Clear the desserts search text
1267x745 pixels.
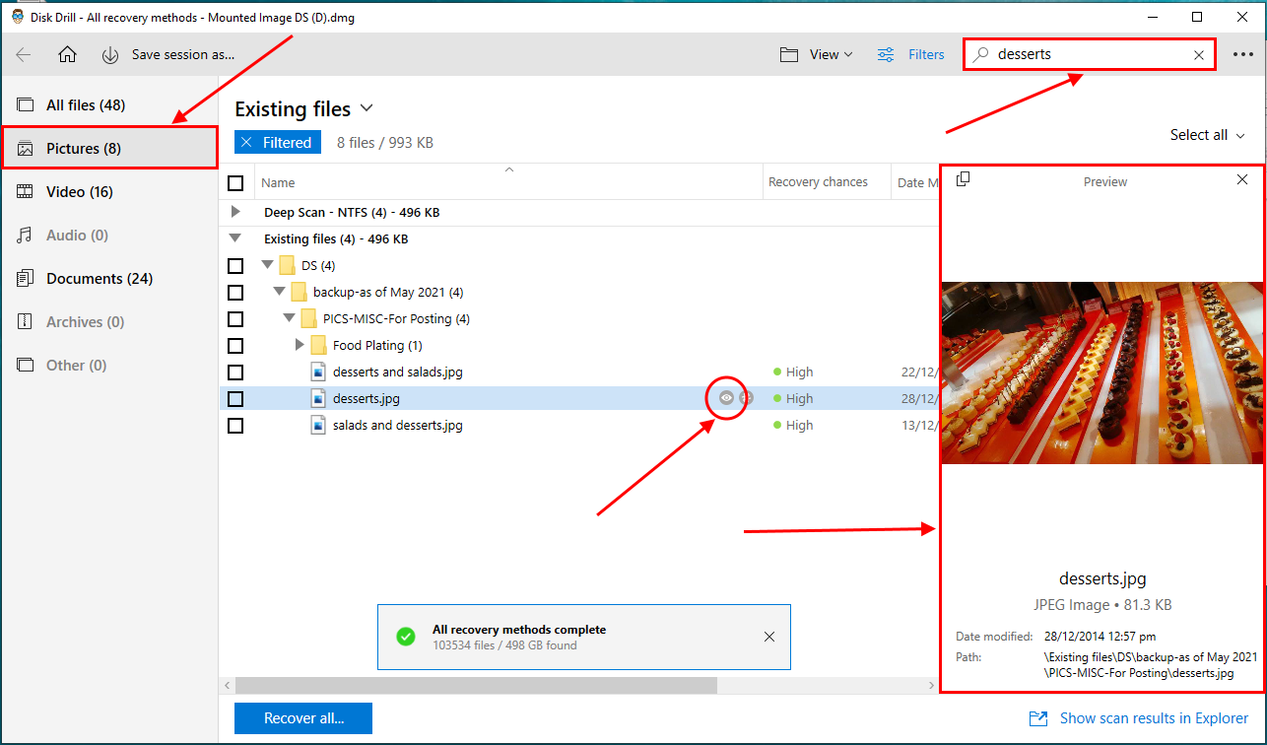(x=1199, y=55)
